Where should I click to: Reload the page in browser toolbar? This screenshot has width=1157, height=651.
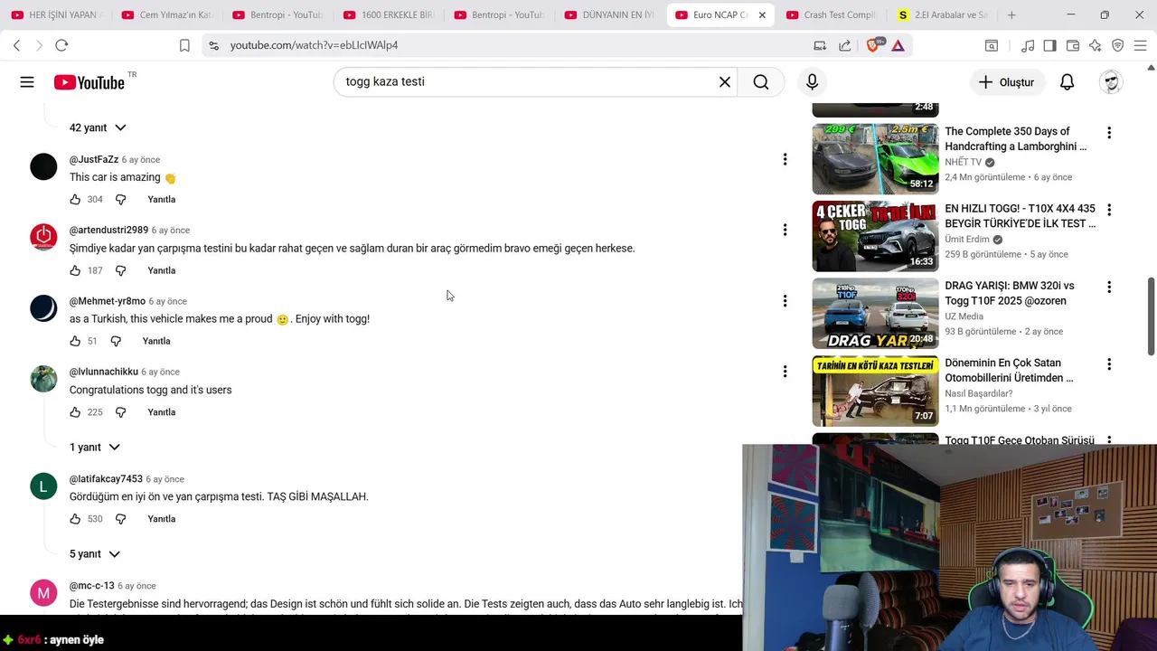[x=61, y=45]
